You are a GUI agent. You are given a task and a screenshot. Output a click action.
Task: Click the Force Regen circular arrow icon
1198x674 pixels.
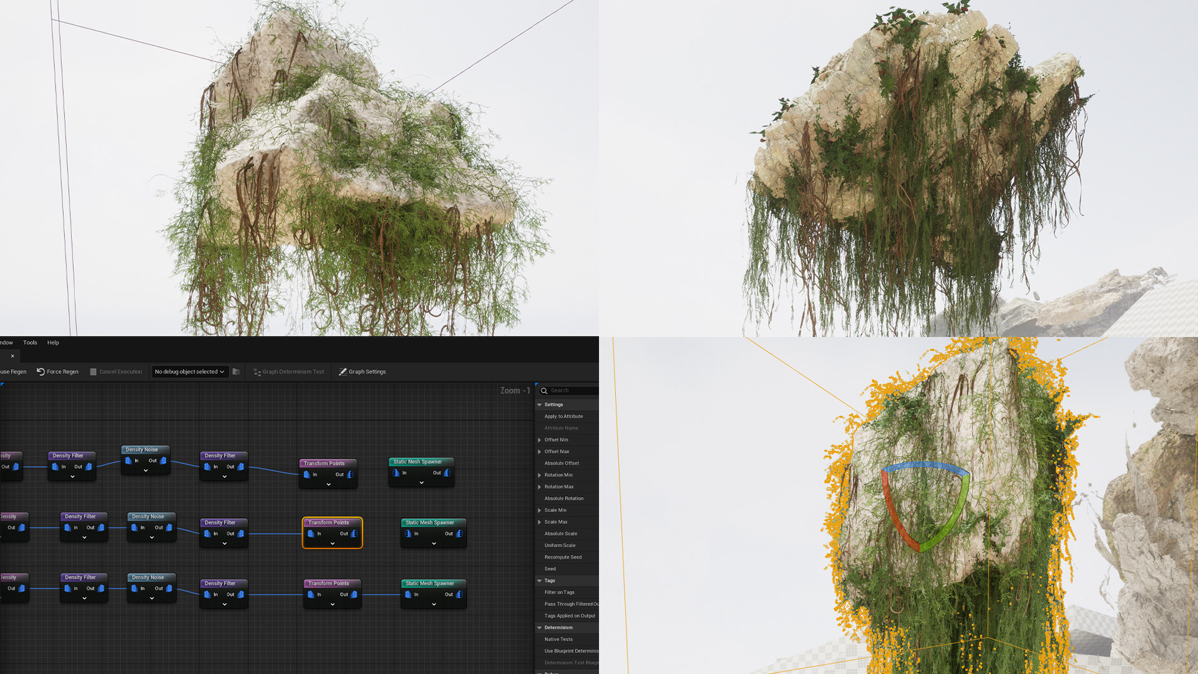(41, 372)
